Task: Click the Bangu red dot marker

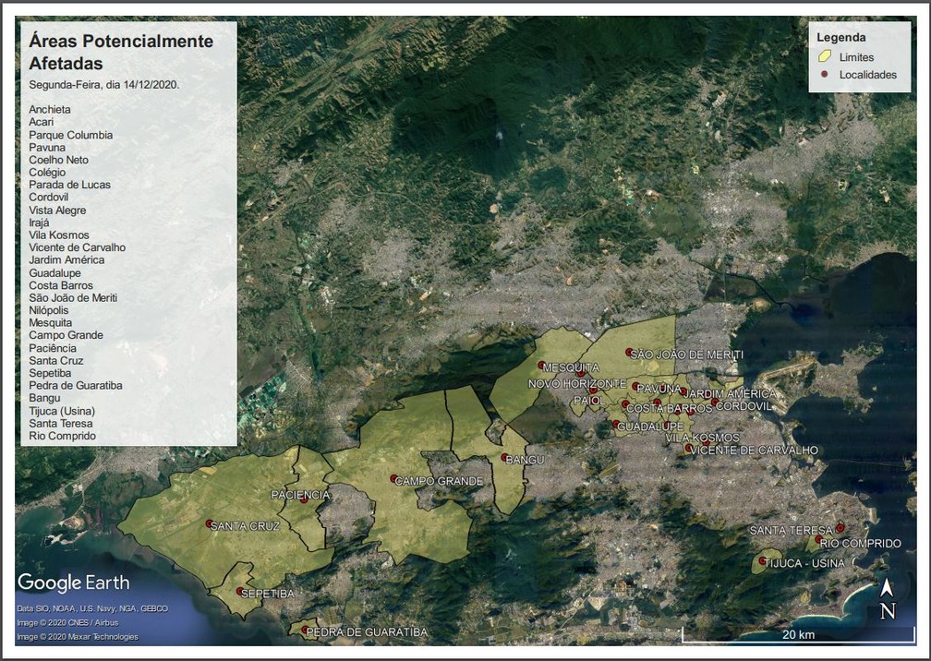Action: coord(505,457)
